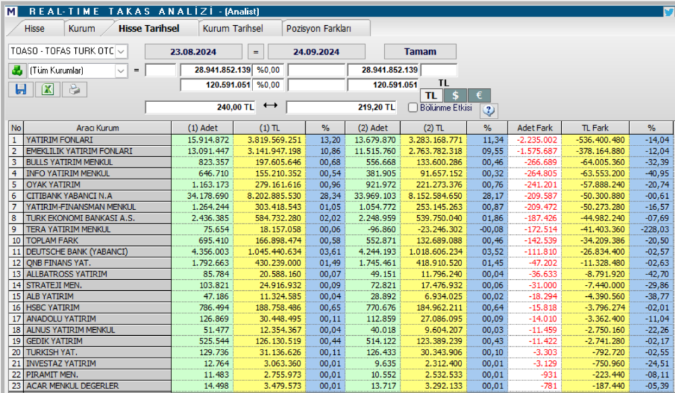Select TL currency button

click(431, 95)
